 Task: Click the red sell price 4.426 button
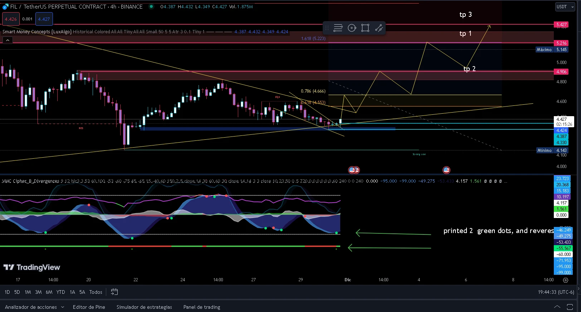[x=11, y=19]
